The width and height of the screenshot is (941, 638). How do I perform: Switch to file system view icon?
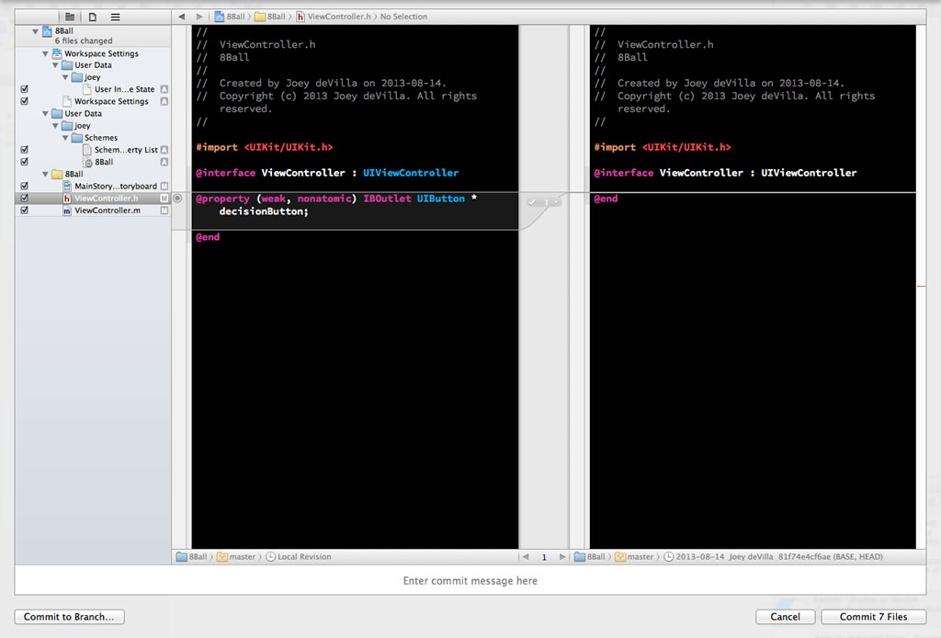[93, 17]
